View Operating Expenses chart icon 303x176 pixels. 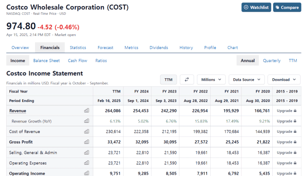tap(87, 163)
